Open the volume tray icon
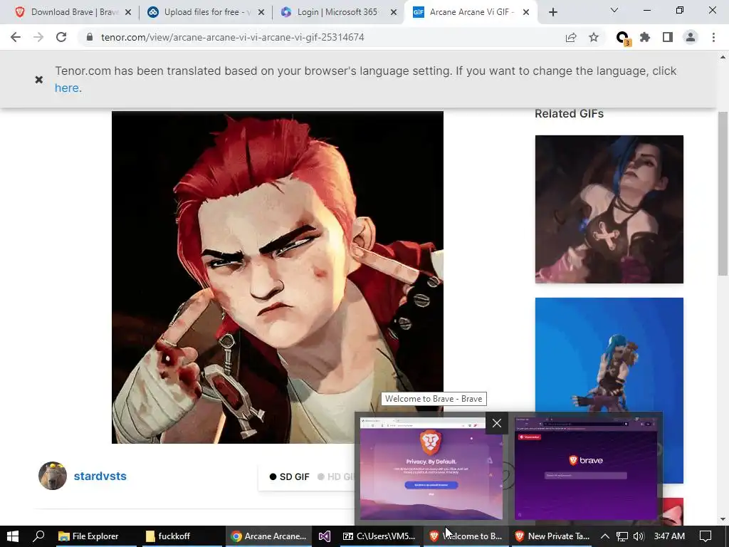The image size is (729, 547). click(x=639, y=536)
